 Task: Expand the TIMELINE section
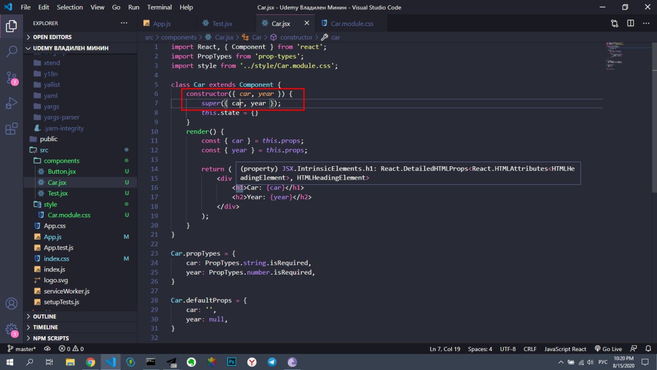coord(45,327)
